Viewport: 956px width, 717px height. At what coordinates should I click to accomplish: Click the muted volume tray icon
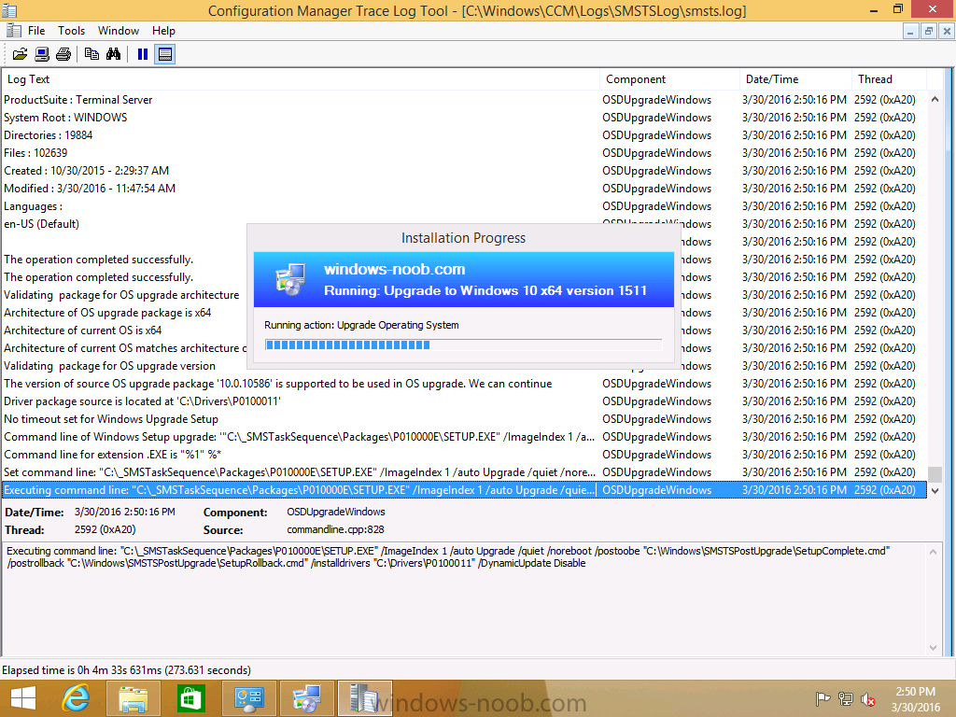(867, 698)
